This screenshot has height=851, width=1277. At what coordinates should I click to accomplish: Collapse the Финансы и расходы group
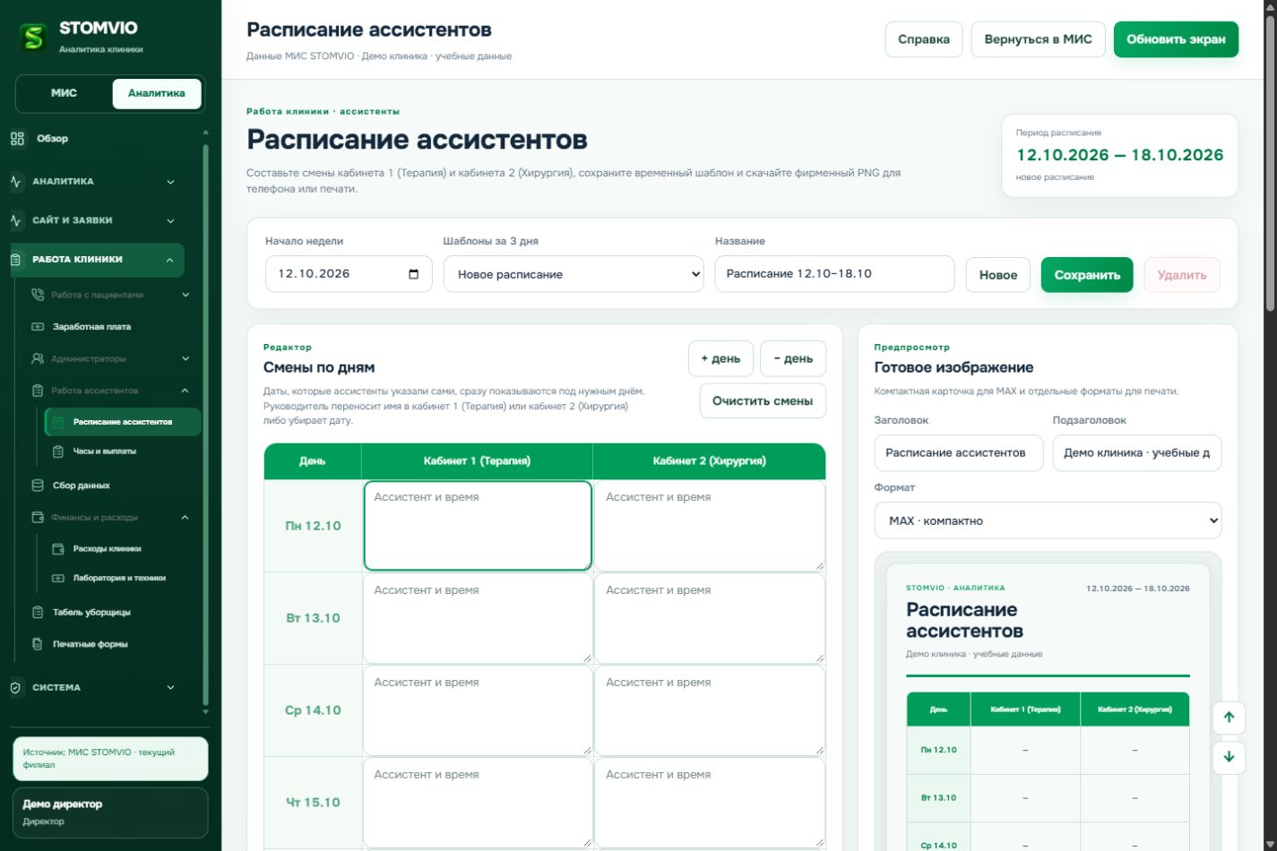110,518
